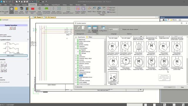Toggle Display sub-classes content checkbox

click(121, 29)
